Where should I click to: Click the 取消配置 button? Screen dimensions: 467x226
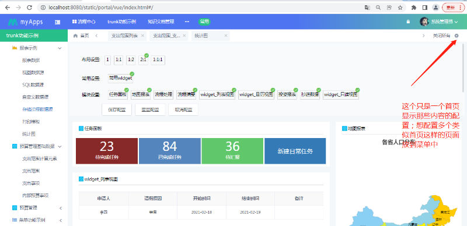(x=183, y=110)
